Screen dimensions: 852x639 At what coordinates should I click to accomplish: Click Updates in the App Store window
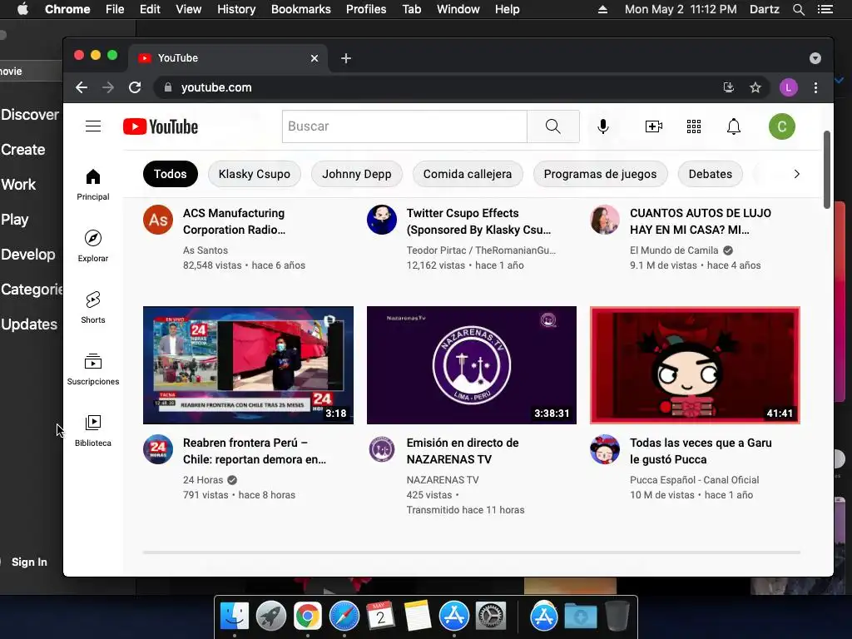[29, 324]
